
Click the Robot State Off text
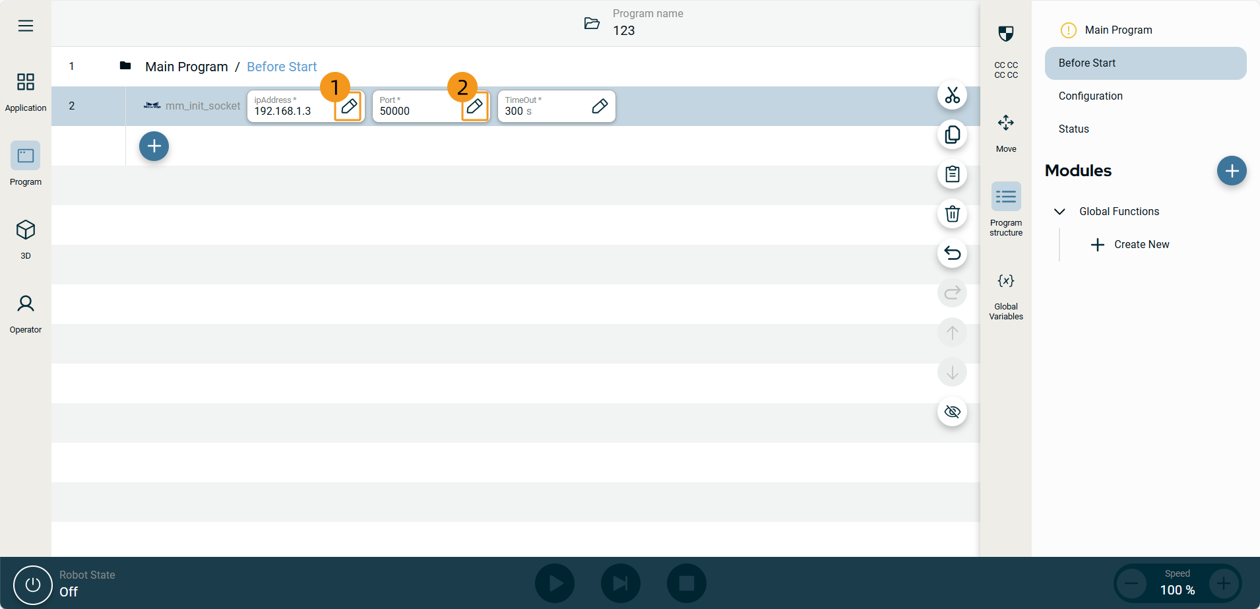(x=69, y=592)
